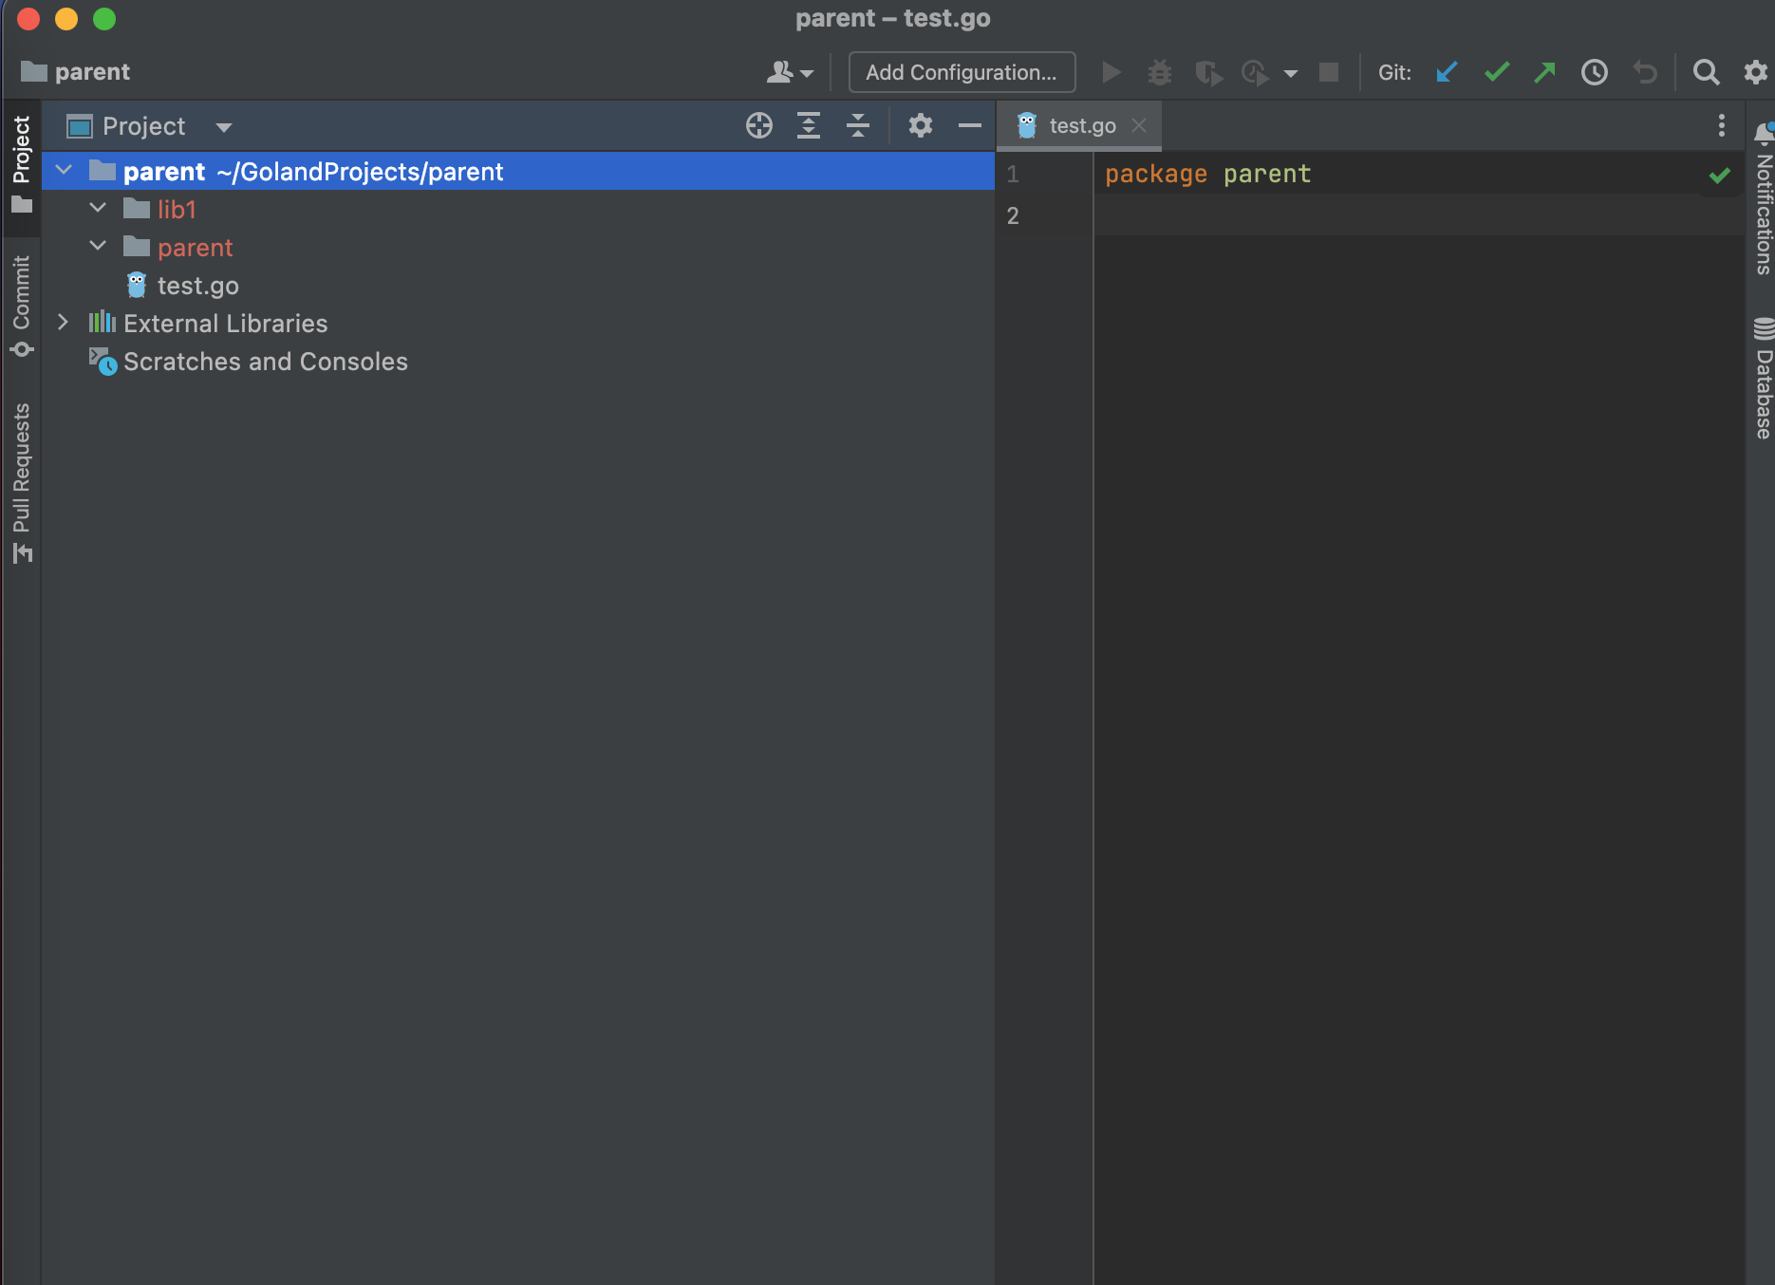Viewport: 1775px width, 1285px height.
Task: Click Add Configuration button
Action: (x=962, y=72)
